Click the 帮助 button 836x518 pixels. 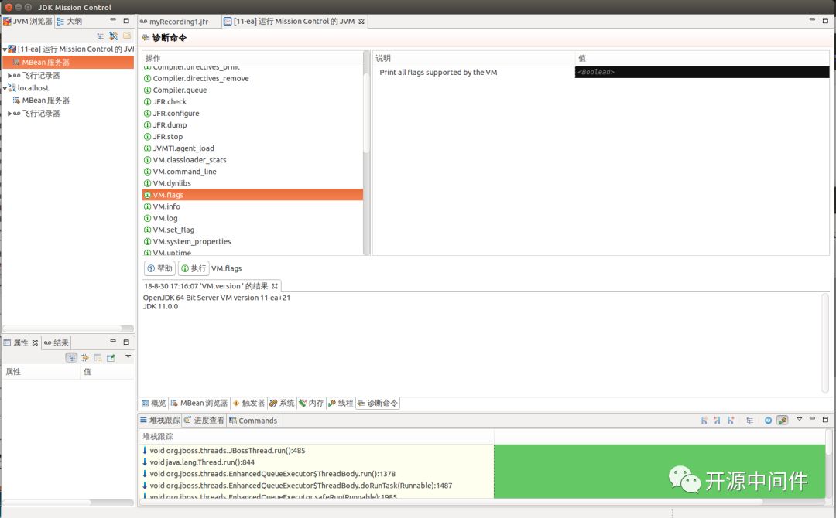[160, 268]
